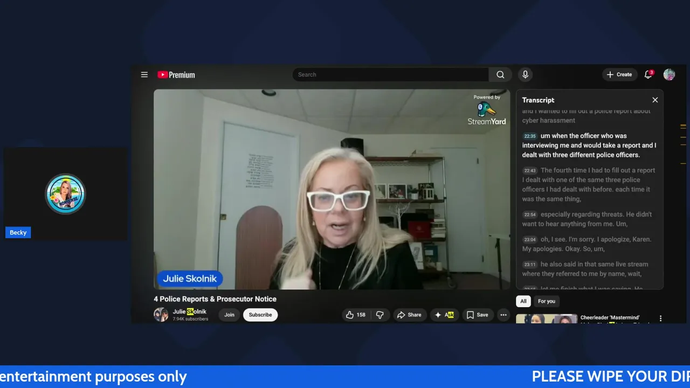The width and height of the screenshot is (690, 388).
Task: Close the Transcript panel
Action: [655, 100]
